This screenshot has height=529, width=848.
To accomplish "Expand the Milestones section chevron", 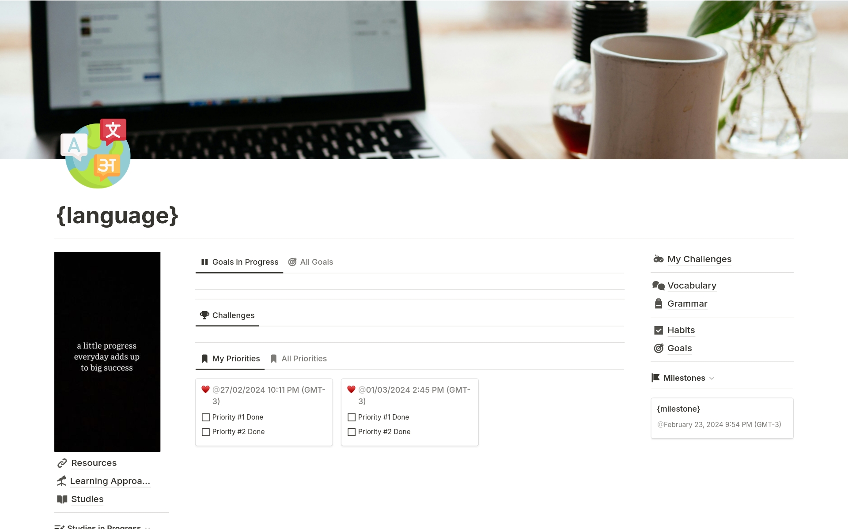I will pyautogui.click(x=712, y=378).
